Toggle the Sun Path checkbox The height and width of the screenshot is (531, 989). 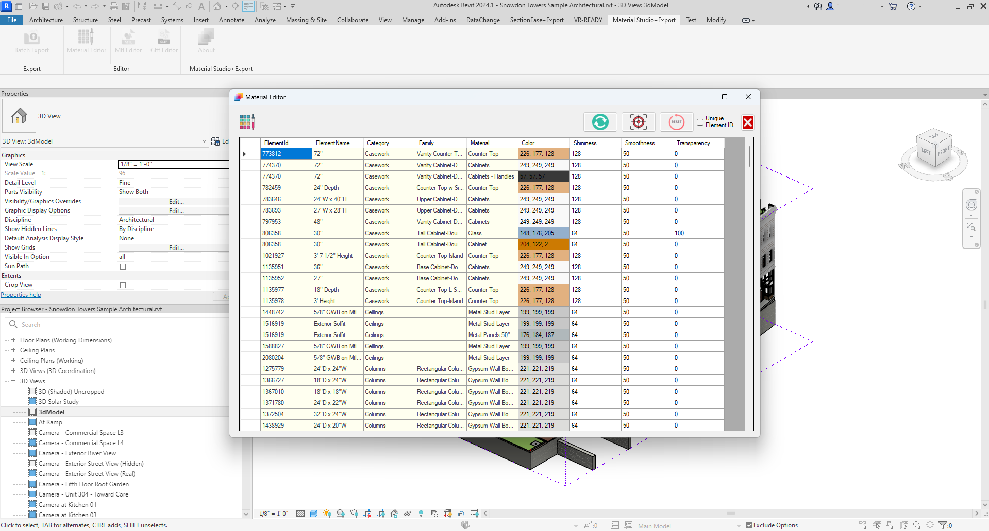click(x=123, y=267)
